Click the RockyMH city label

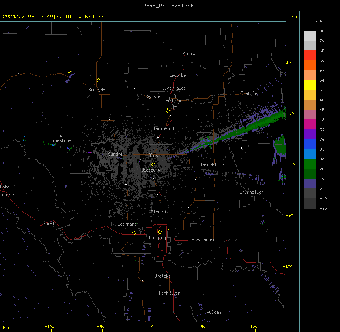click(x=97, y=90)
